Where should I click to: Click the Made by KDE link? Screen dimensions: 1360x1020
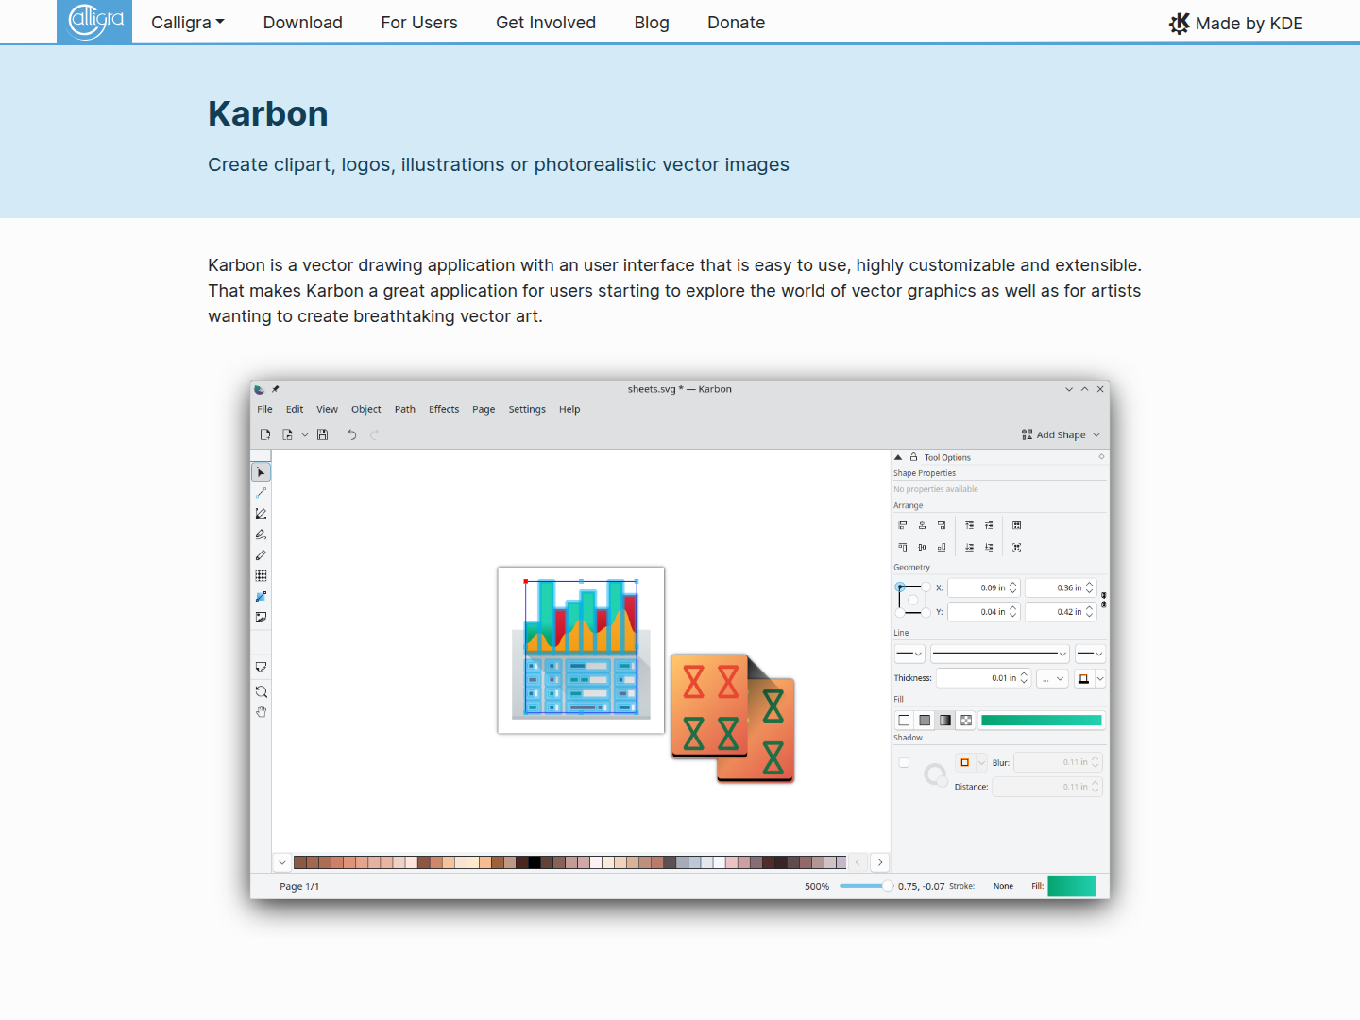[x=1236, y=24]
